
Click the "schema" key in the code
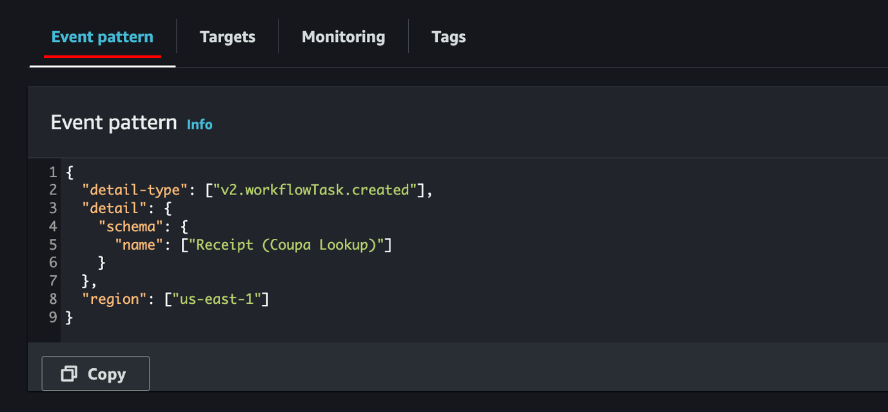tap(131, 227)
